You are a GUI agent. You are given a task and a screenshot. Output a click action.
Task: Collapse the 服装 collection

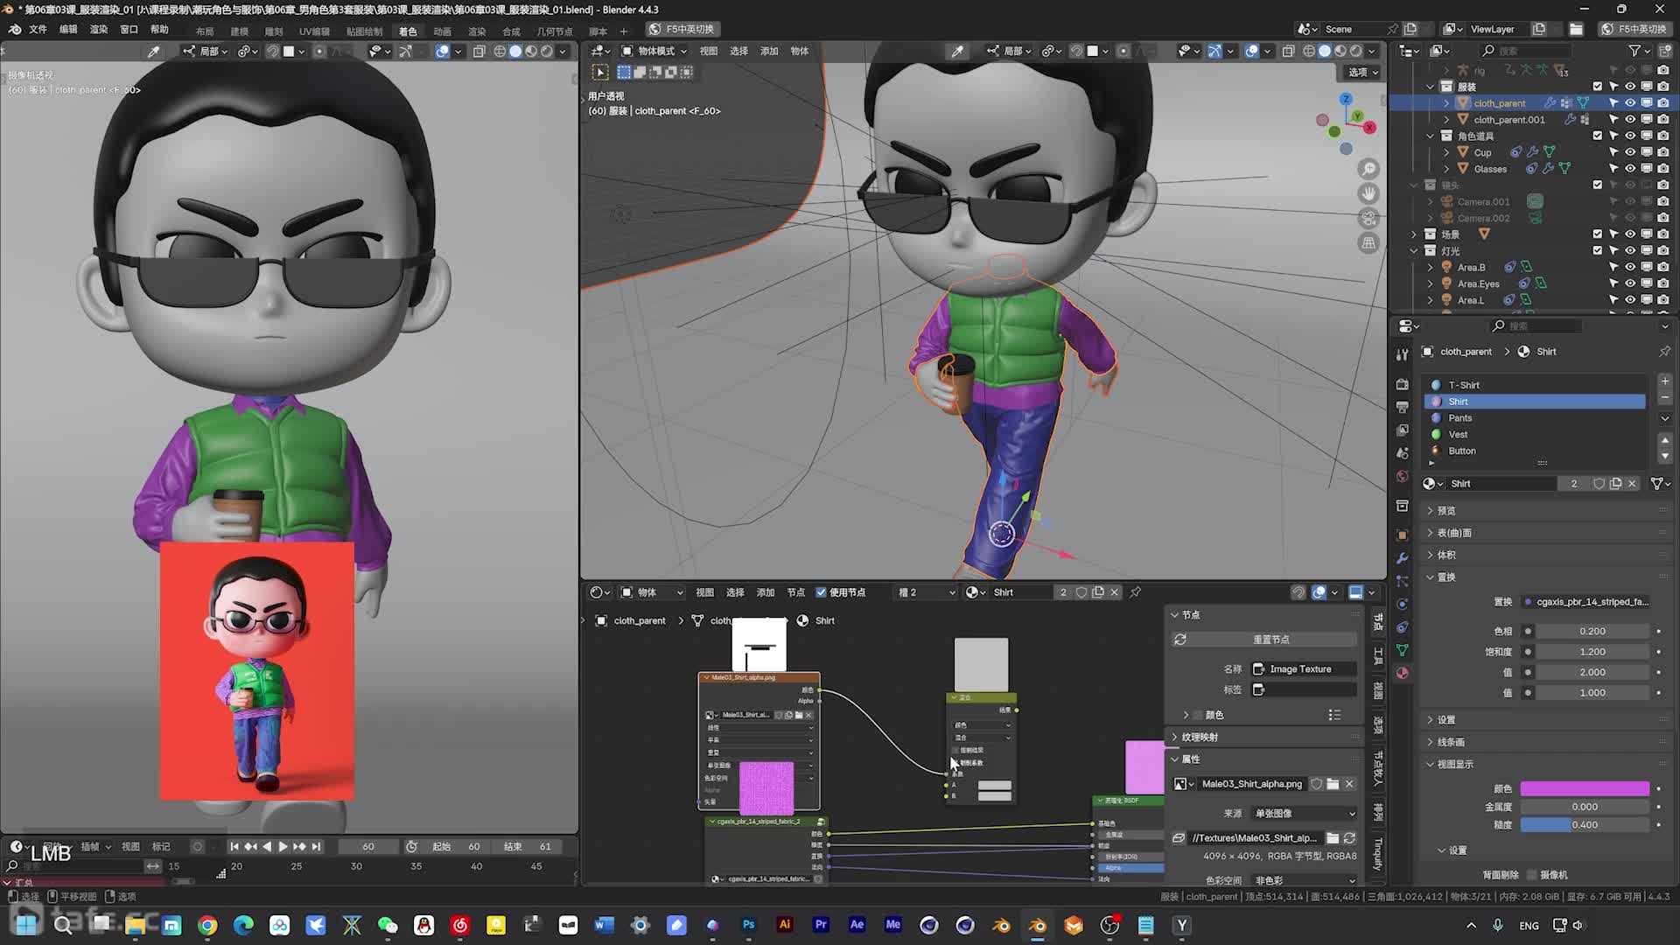click(x=1431, y=87)
